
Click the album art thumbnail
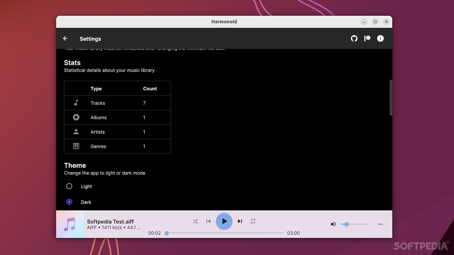point(70,224)
